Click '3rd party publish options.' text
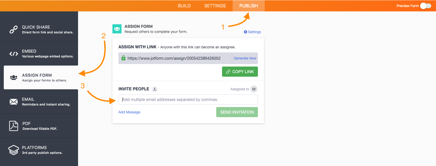This screenshot has width=436, height=166. [x=42, y=153]
